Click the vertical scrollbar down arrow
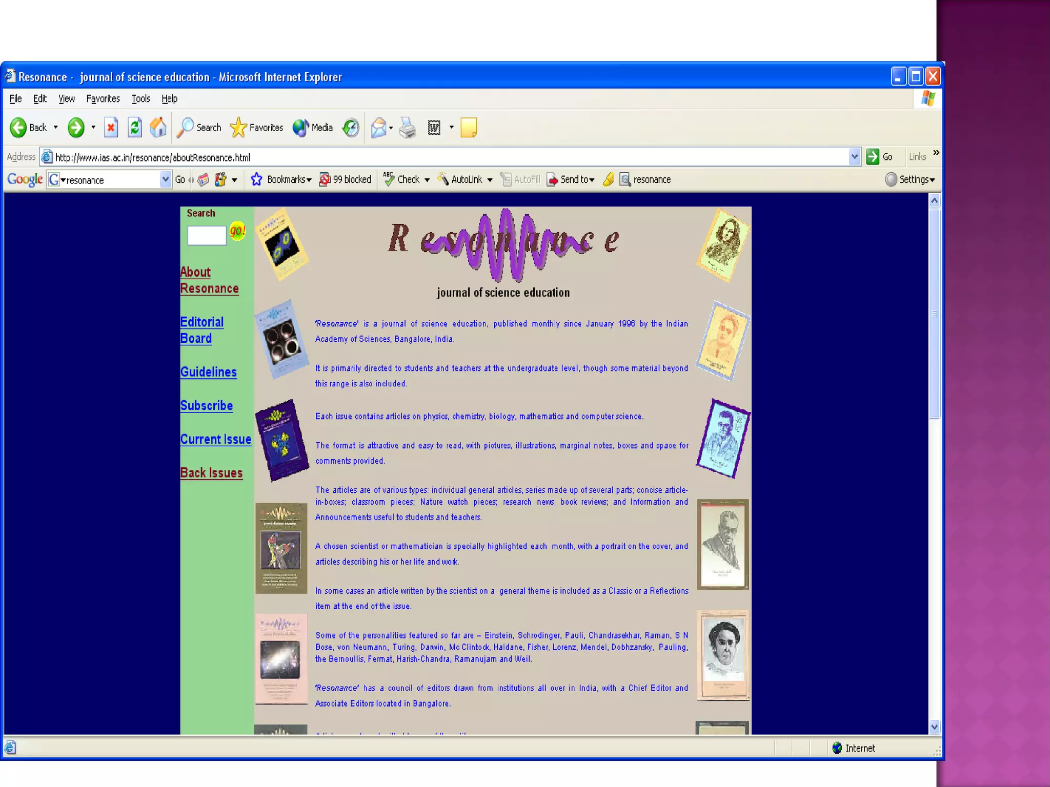Viewport: 1050px width, 787px height. 934,726
